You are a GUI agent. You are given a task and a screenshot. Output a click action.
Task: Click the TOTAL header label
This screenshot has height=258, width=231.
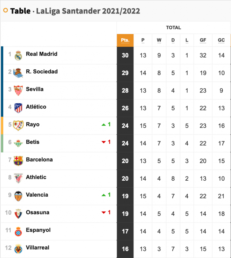(x=174, y=28)
